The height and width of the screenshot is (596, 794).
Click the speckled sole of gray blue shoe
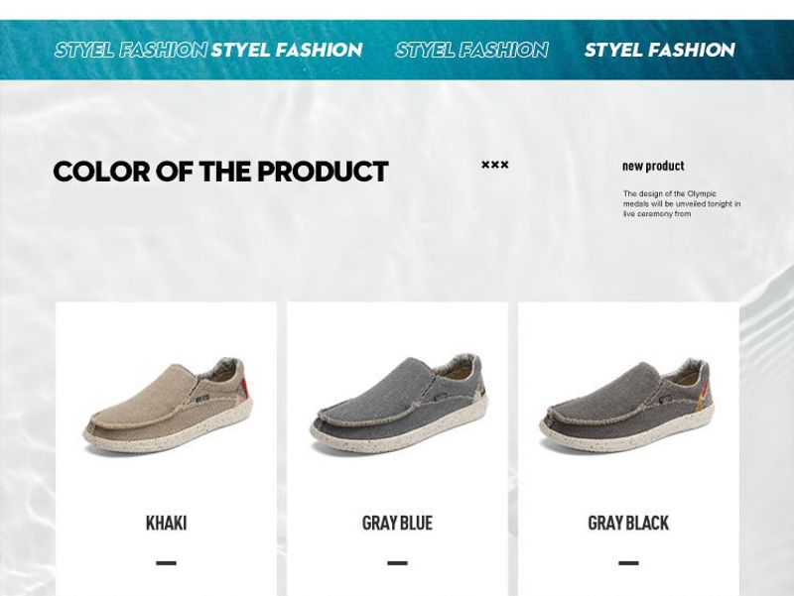pyautogui.click(x=400, y=430)
